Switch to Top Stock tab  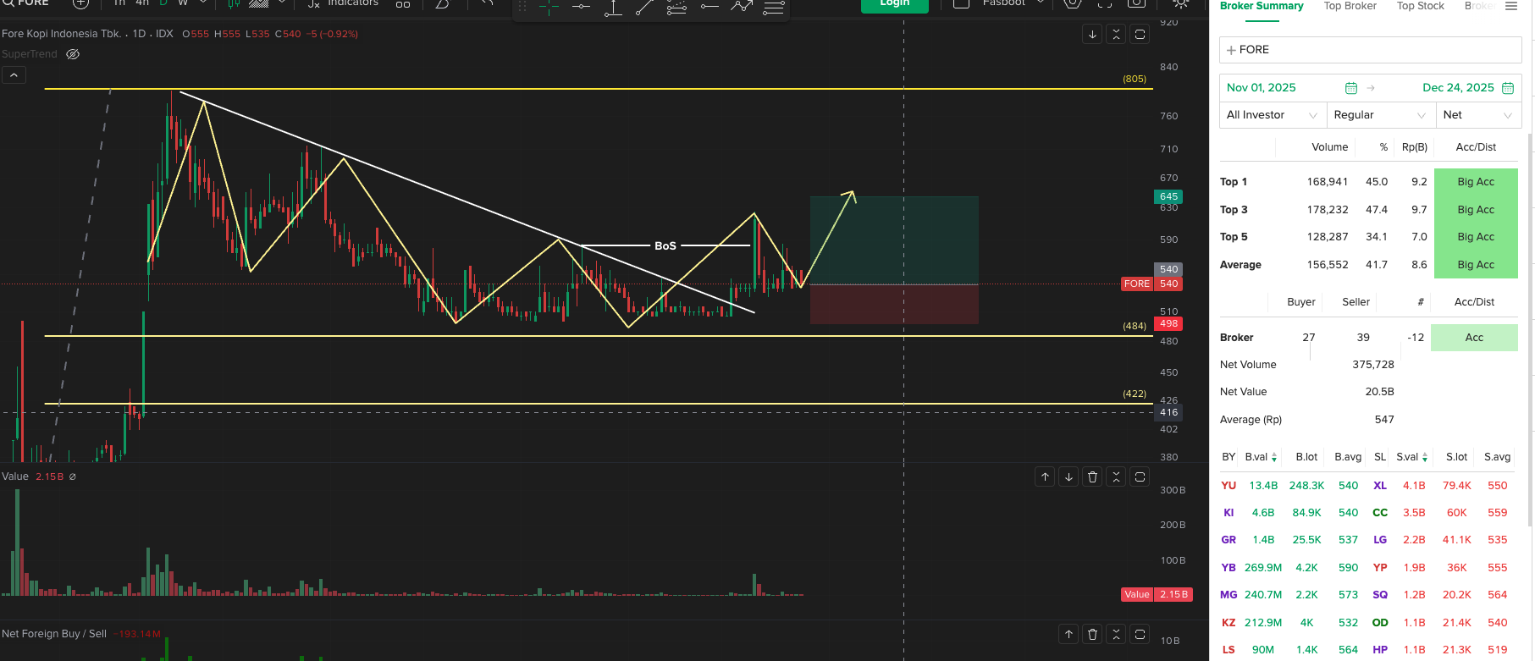tap(1421, 6)
